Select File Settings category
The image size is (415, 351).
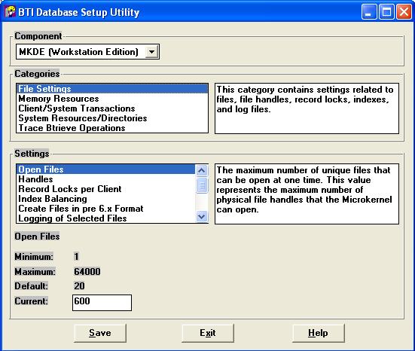point(112,89)
